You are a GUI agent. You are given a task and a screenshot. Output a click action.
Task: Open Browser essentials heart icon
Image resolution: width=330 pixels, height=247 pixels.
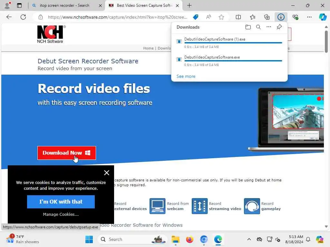tap(295, 17)
